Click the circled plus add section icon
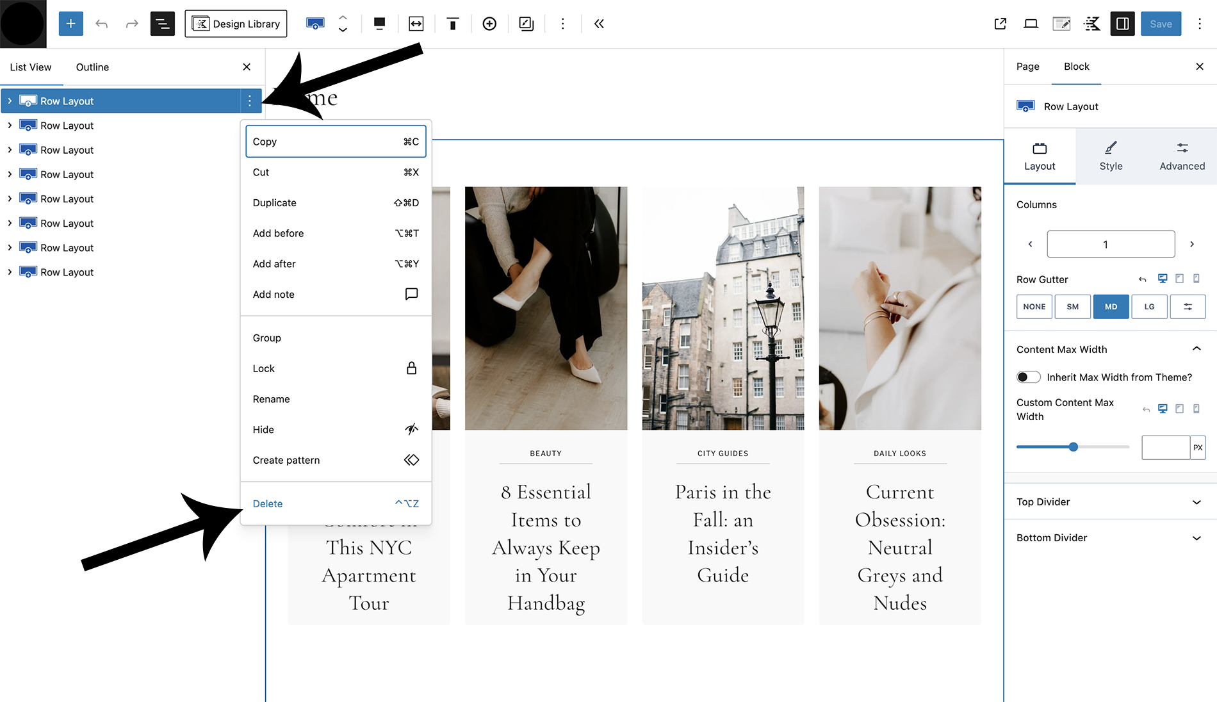The image size is (1217, 702). 489,24
